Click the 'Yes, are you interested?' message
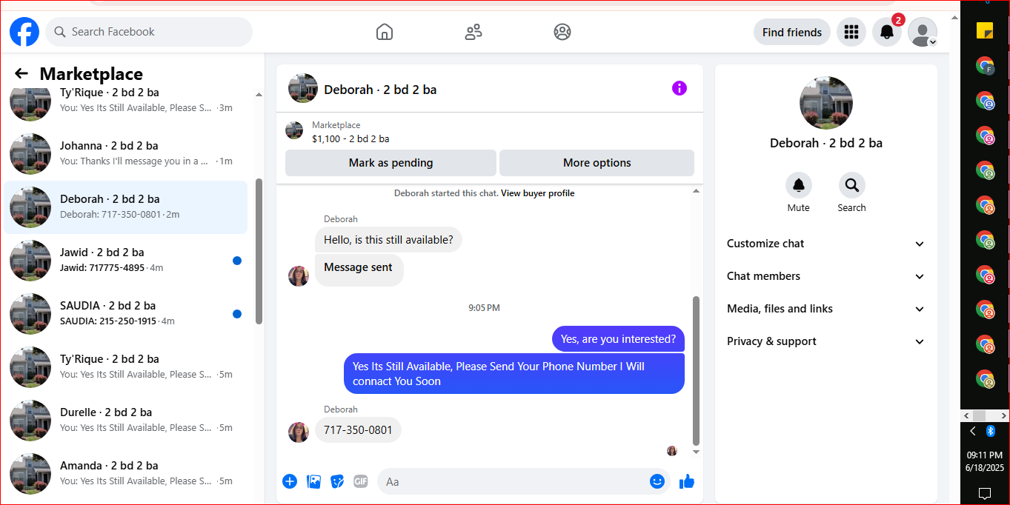The image size is (1010, 505). point(618,339)
